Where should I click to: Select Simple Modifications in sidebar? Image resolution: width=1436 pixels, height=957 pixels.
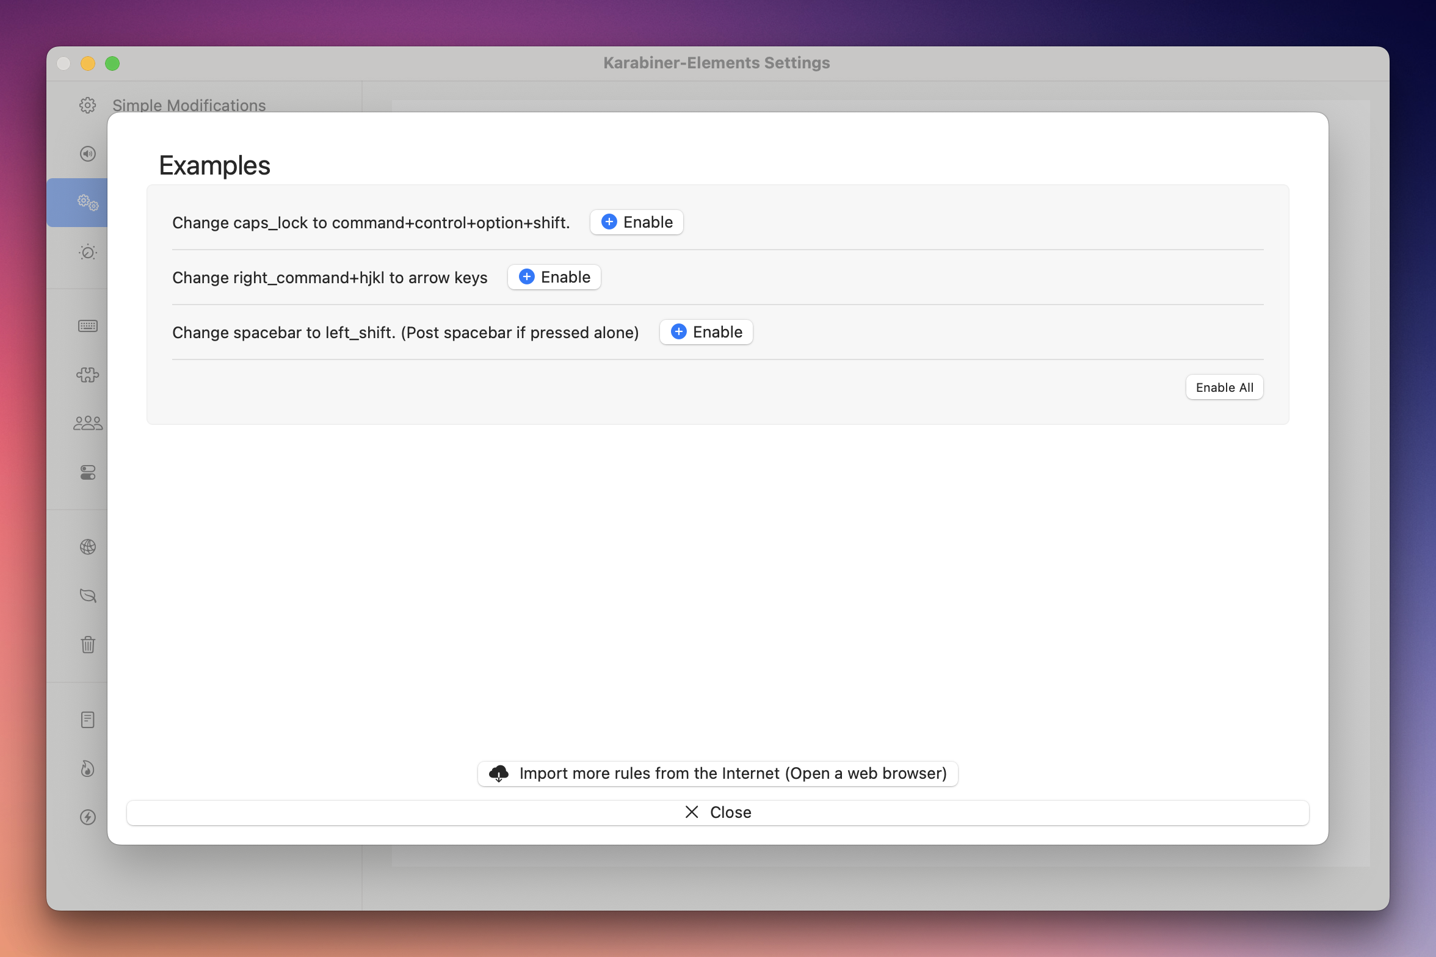pos(189,105)
